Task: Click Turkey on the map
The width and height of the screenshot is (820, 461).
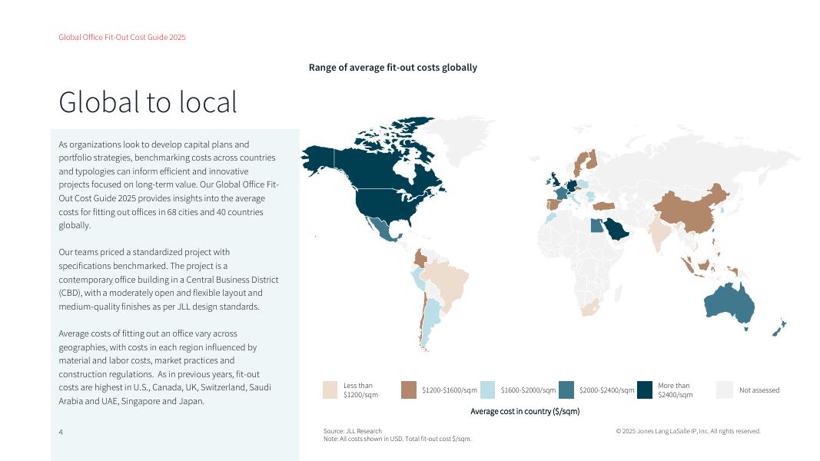Action: tap(604, 206)
